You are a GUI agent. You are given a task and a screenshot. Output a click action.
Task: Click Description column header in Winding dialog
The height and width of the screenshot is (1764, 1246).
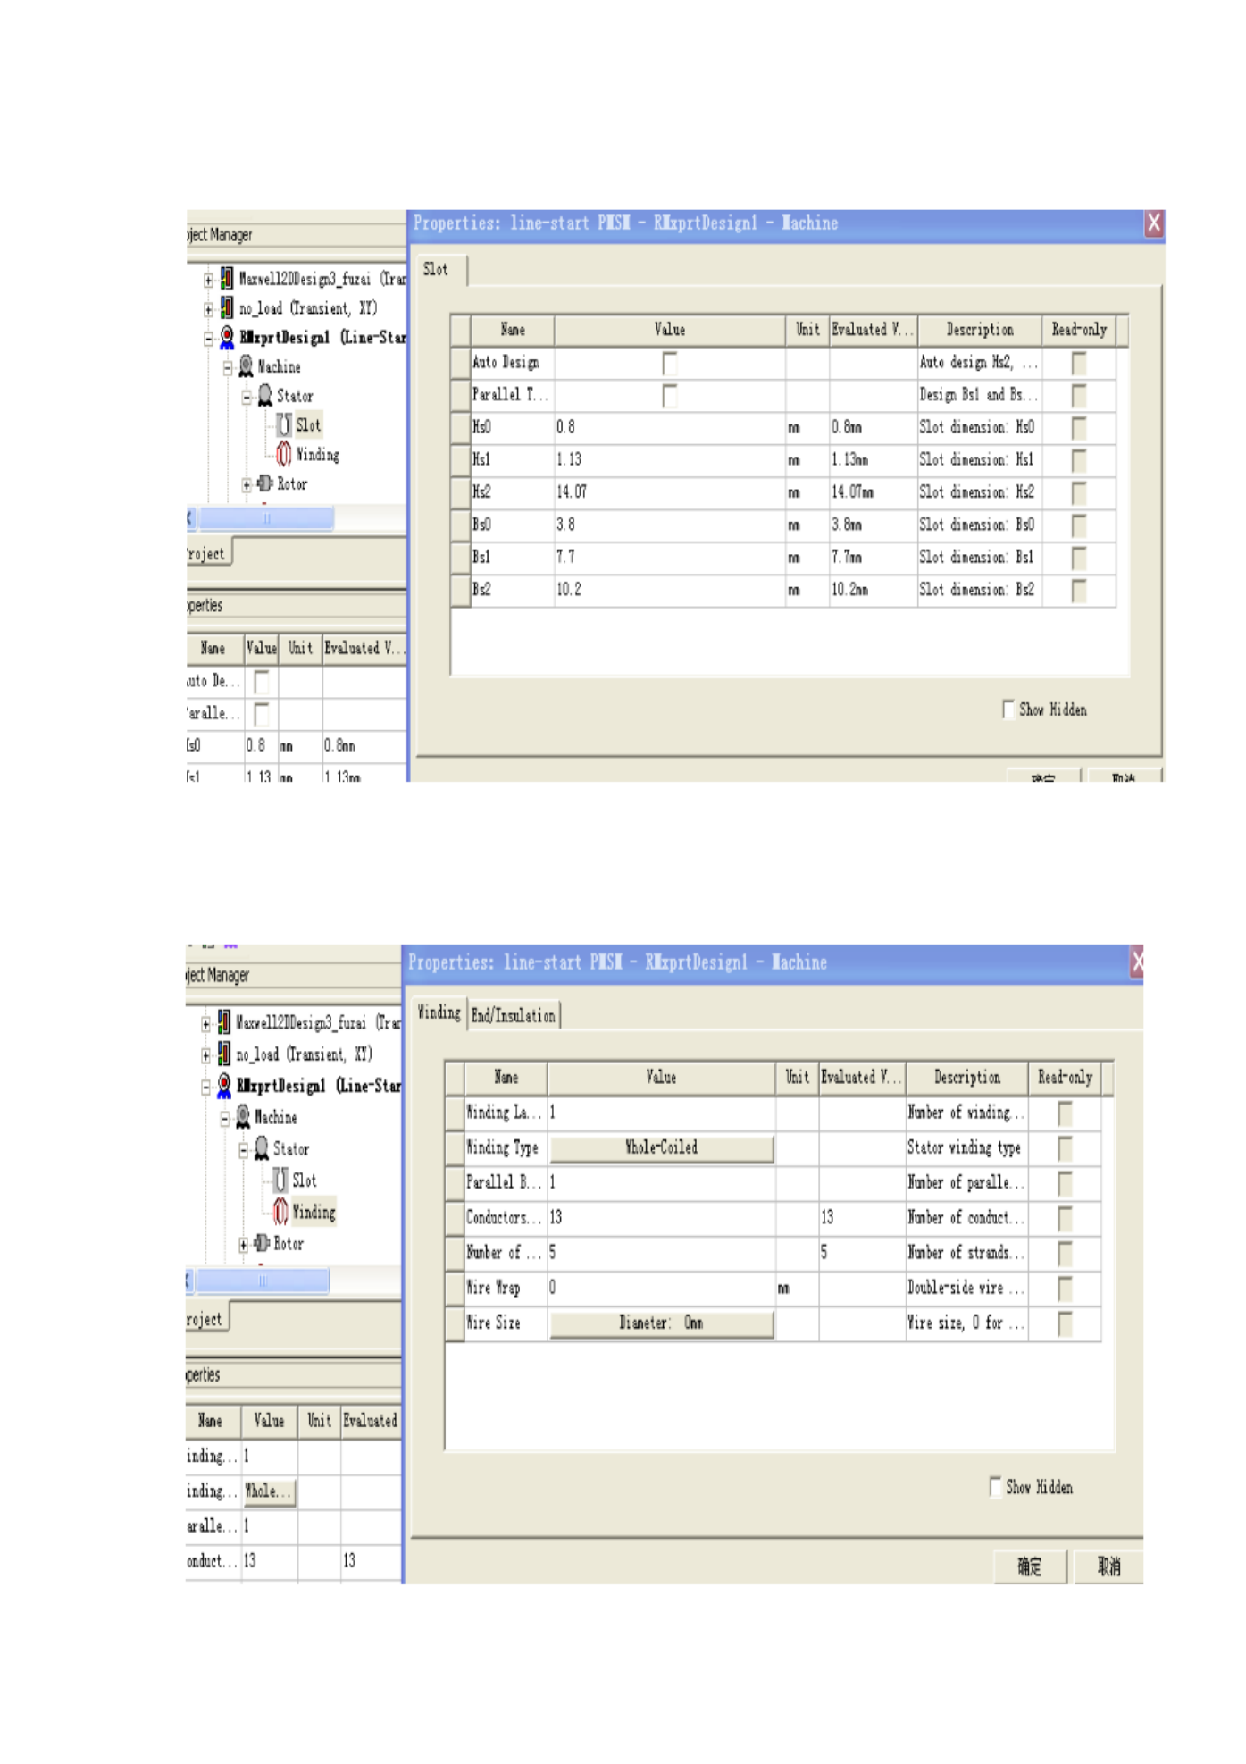pos(966,1078)
